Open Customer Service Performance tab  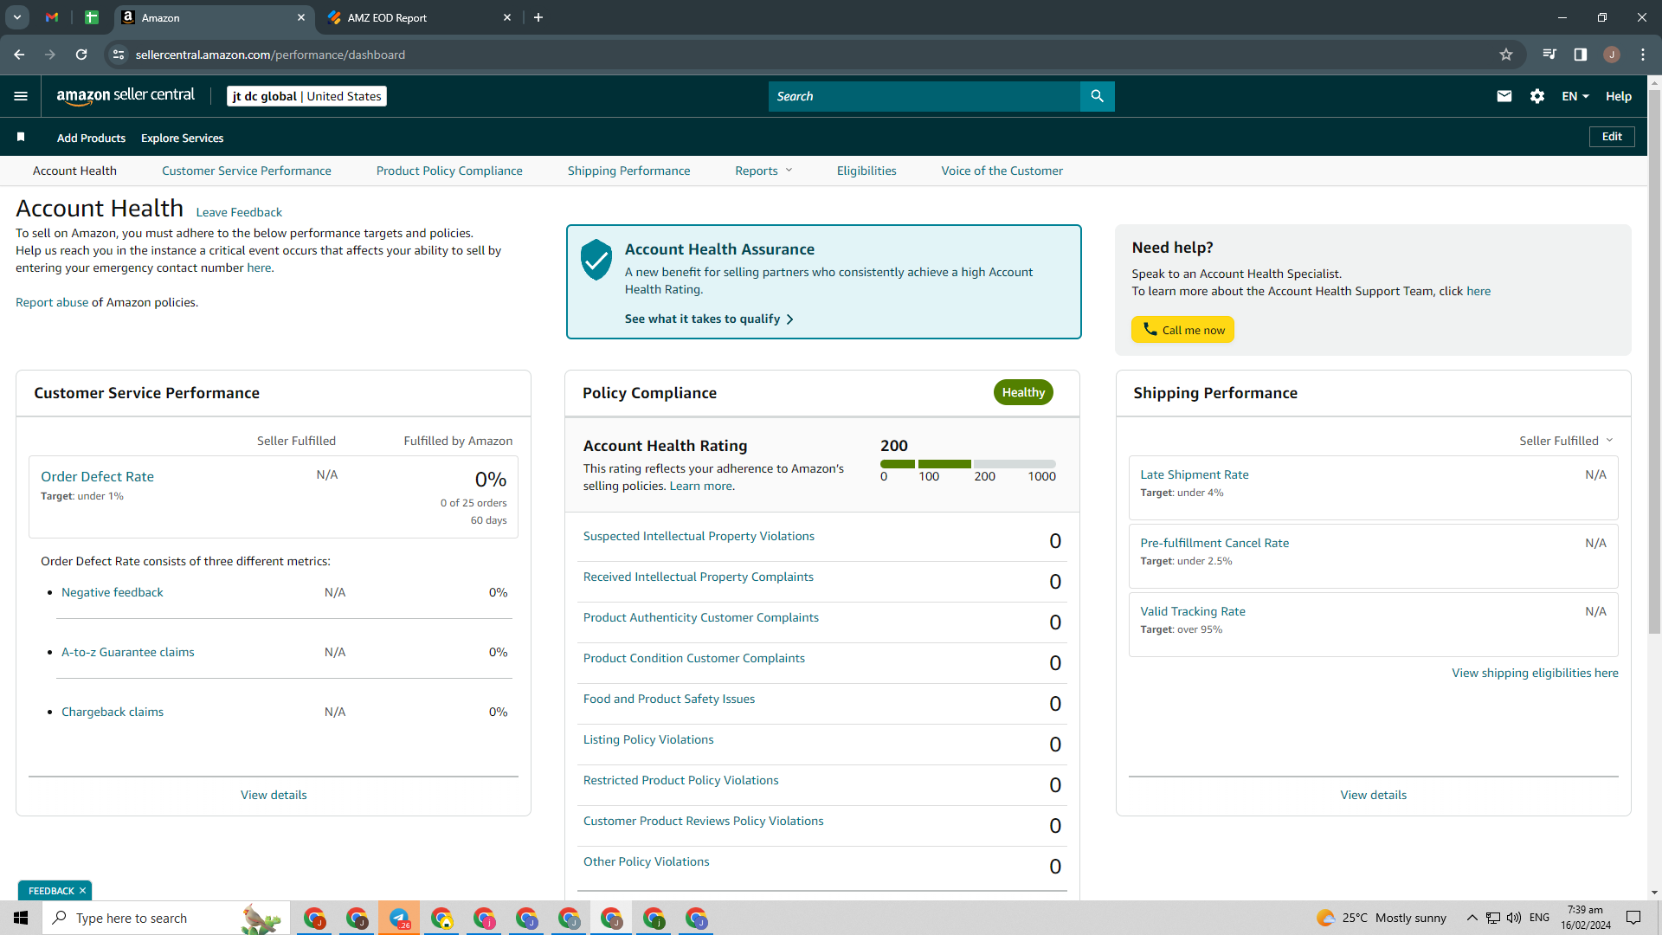coord(247,171)
